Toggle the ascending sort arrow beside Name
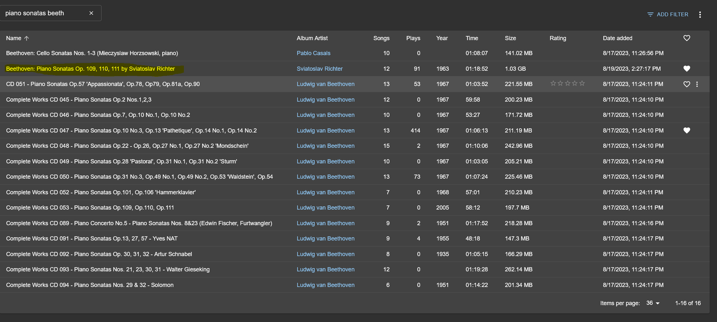Image resolution: width=717 pixels, height=322 pixels. [x=27, y=38]
